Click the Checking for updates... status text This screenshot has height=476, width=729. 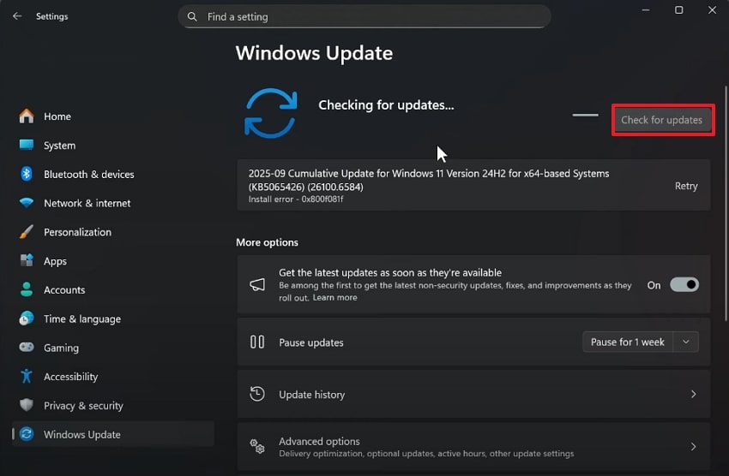point(386,105)
